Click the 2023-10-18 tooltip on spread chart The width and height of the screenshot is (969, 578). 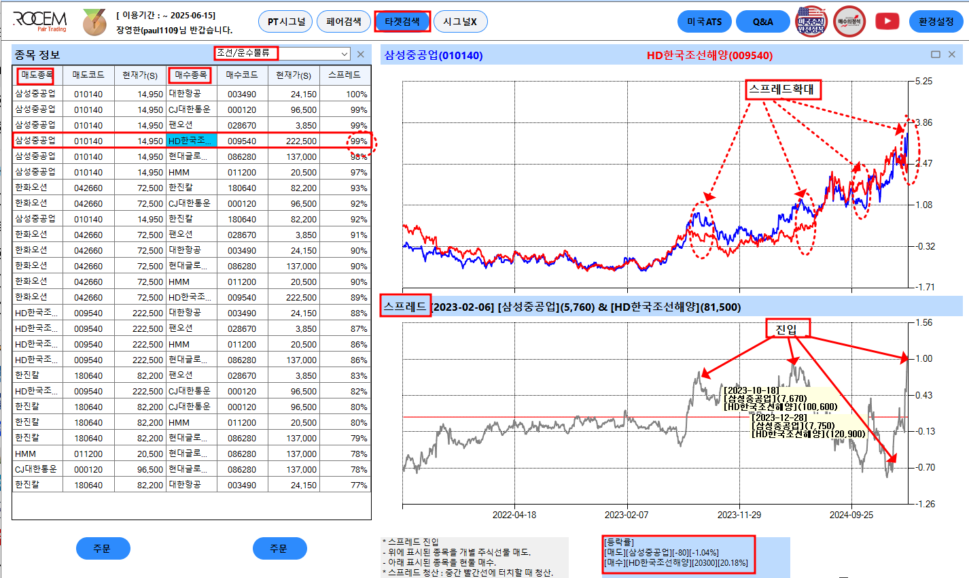click(x=781, y=398)
